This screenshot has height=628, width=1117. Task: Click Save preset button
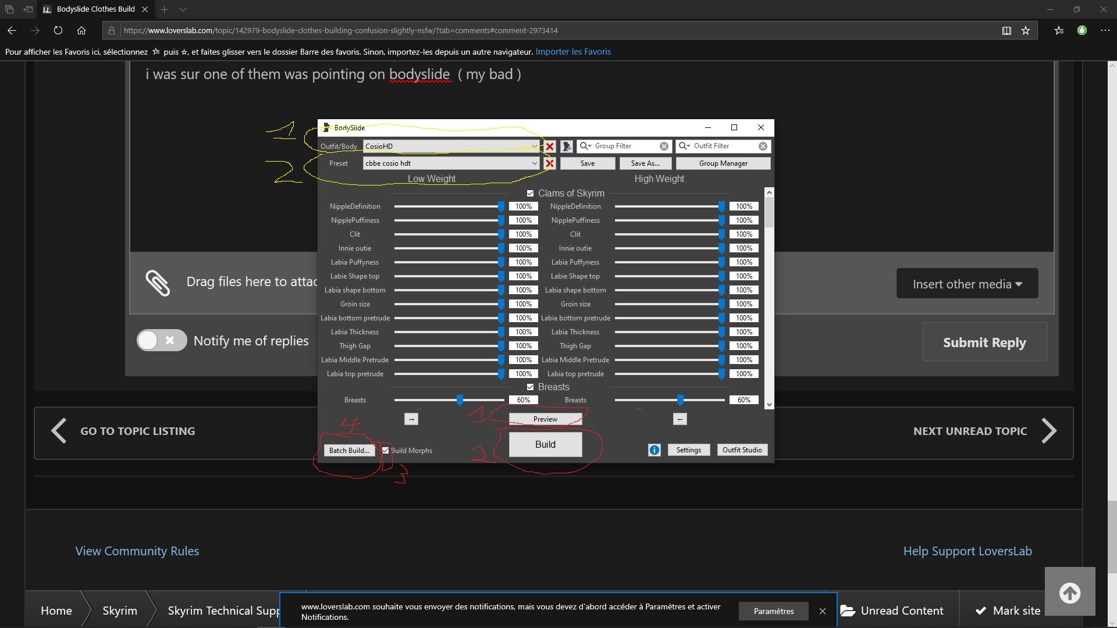tap(588, 163)
